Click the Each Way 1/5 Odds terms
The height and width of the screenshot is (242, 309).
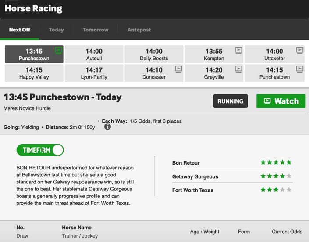(142, 121)
